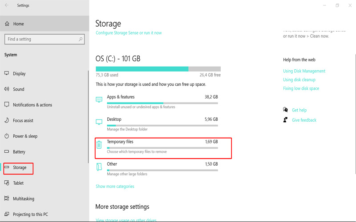Click the Sound speaker icon
Viewport: 356px width, 222px height.
(7, 89)
